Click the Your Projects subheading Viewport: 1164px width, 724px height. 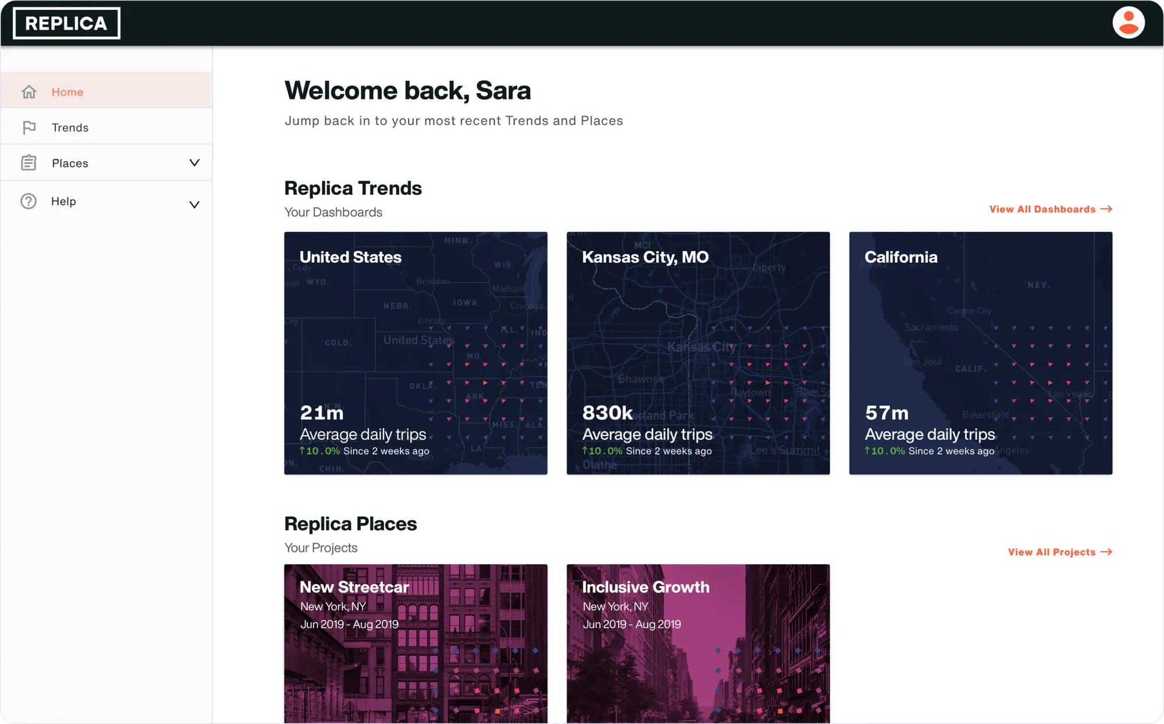[x=321, y=548]
